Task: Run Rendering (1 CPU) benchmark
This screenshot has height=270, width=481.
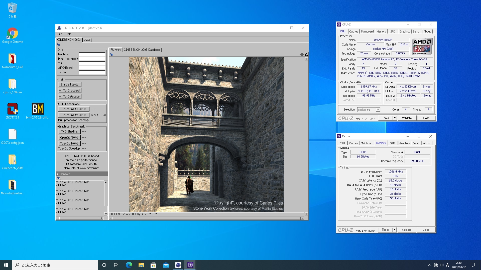Action: point(73,109)
